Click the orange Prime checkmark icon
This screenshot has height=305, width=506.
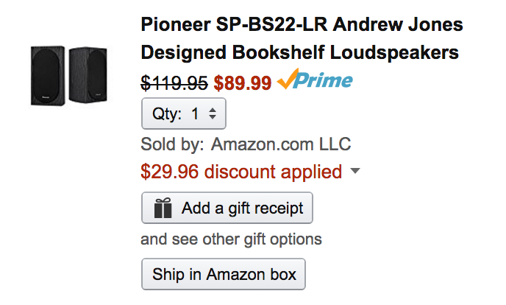click(288, 80)
